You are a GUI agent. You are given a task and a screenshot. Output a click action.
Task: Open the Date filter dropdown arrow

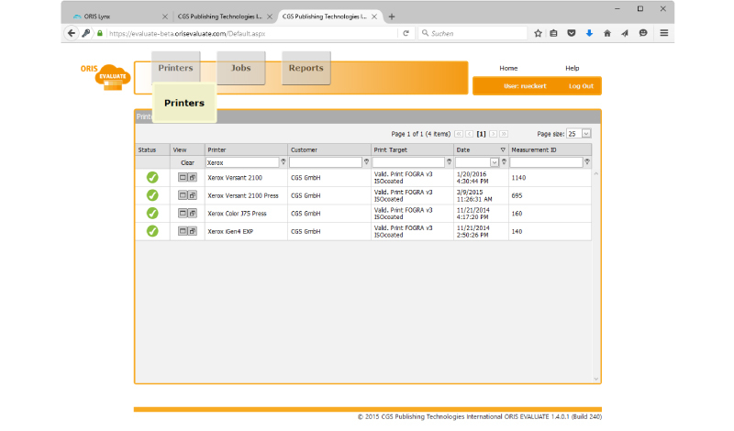pos(495,162)
